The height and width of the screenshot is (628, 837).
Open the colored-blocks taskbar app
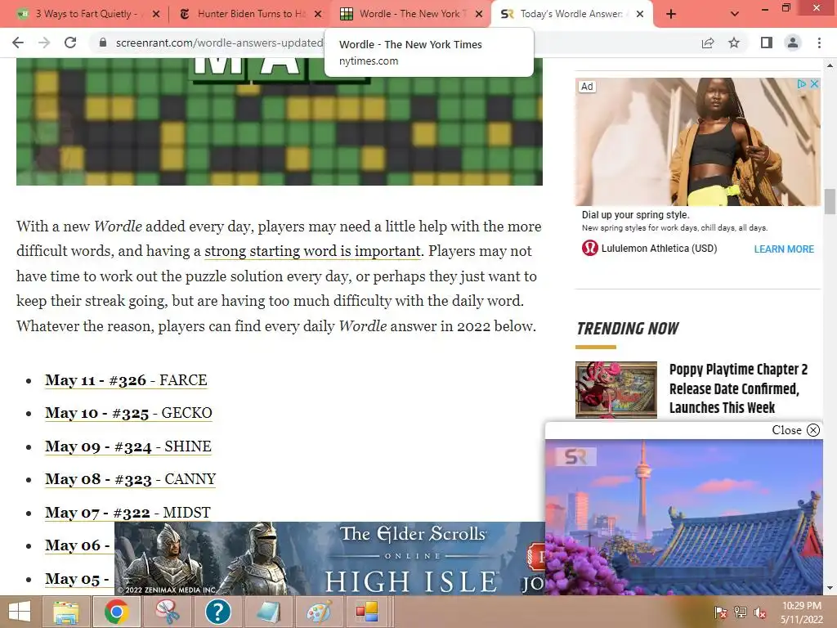click(367, 612)
